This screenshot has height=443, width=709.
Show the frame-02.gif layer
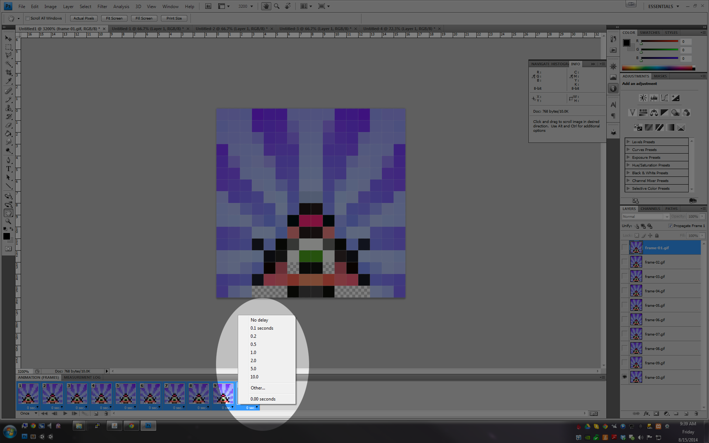[x=624, y=262]
